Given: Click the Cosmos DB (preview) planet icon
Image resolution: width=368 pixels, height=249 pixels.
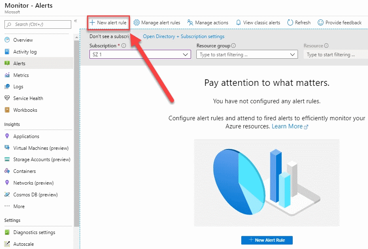Looking at the screenshot, I should click(x=7, y=194).
